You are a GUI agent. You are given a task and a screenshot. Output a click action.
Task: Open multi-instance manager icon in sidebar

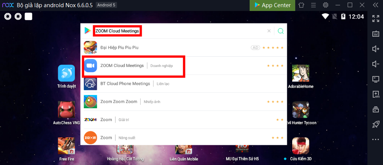click(376, 109)
